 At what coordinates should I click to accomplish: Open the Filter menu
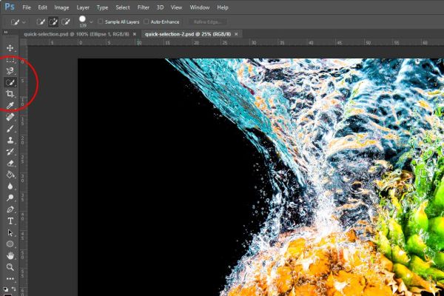pyautogui.click(x=144, y=7)
